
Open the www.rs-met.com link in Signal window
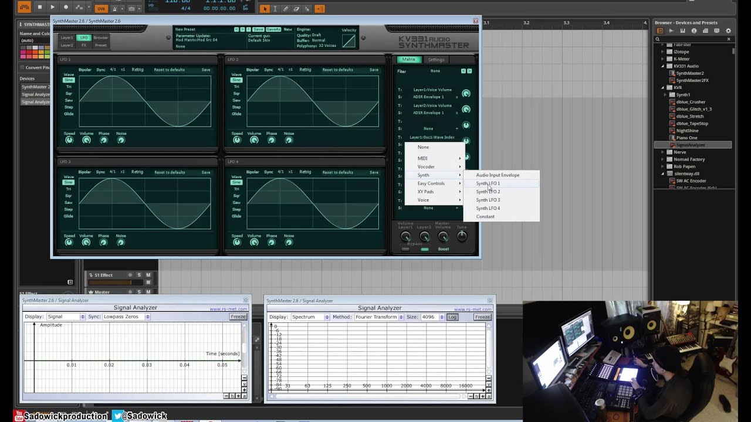click(228, 309)
